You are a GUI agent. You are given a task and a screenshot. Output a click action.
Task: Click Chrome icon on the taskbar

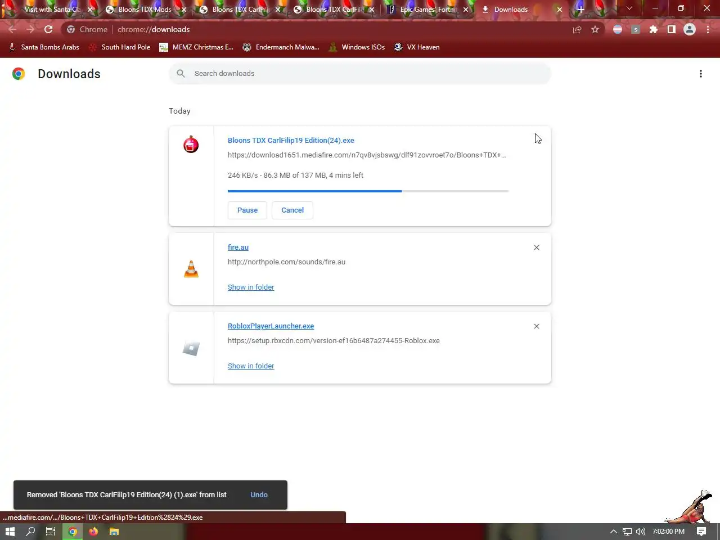(73, 532)
